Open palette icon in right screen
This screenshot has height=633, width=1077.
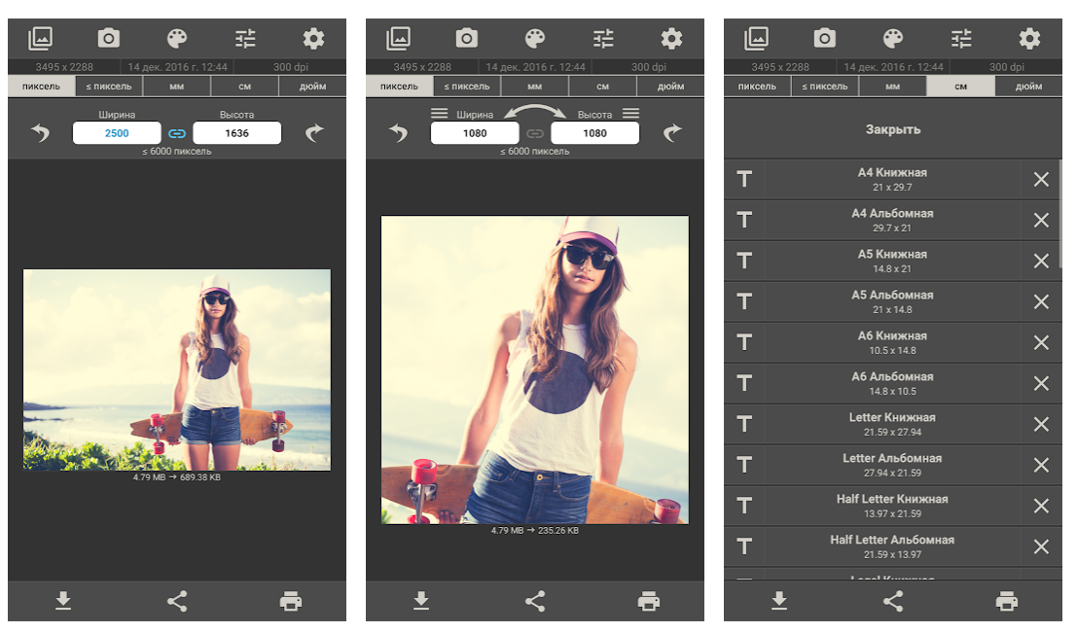coord(892,39)
